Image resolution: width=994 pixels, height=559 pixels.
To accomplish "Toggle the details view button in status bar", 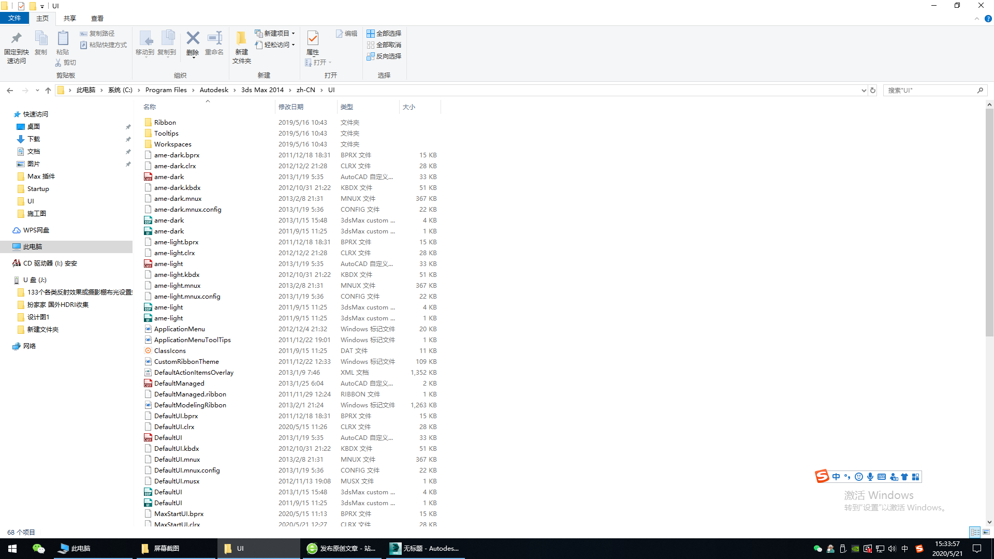I will click(975, 532).
